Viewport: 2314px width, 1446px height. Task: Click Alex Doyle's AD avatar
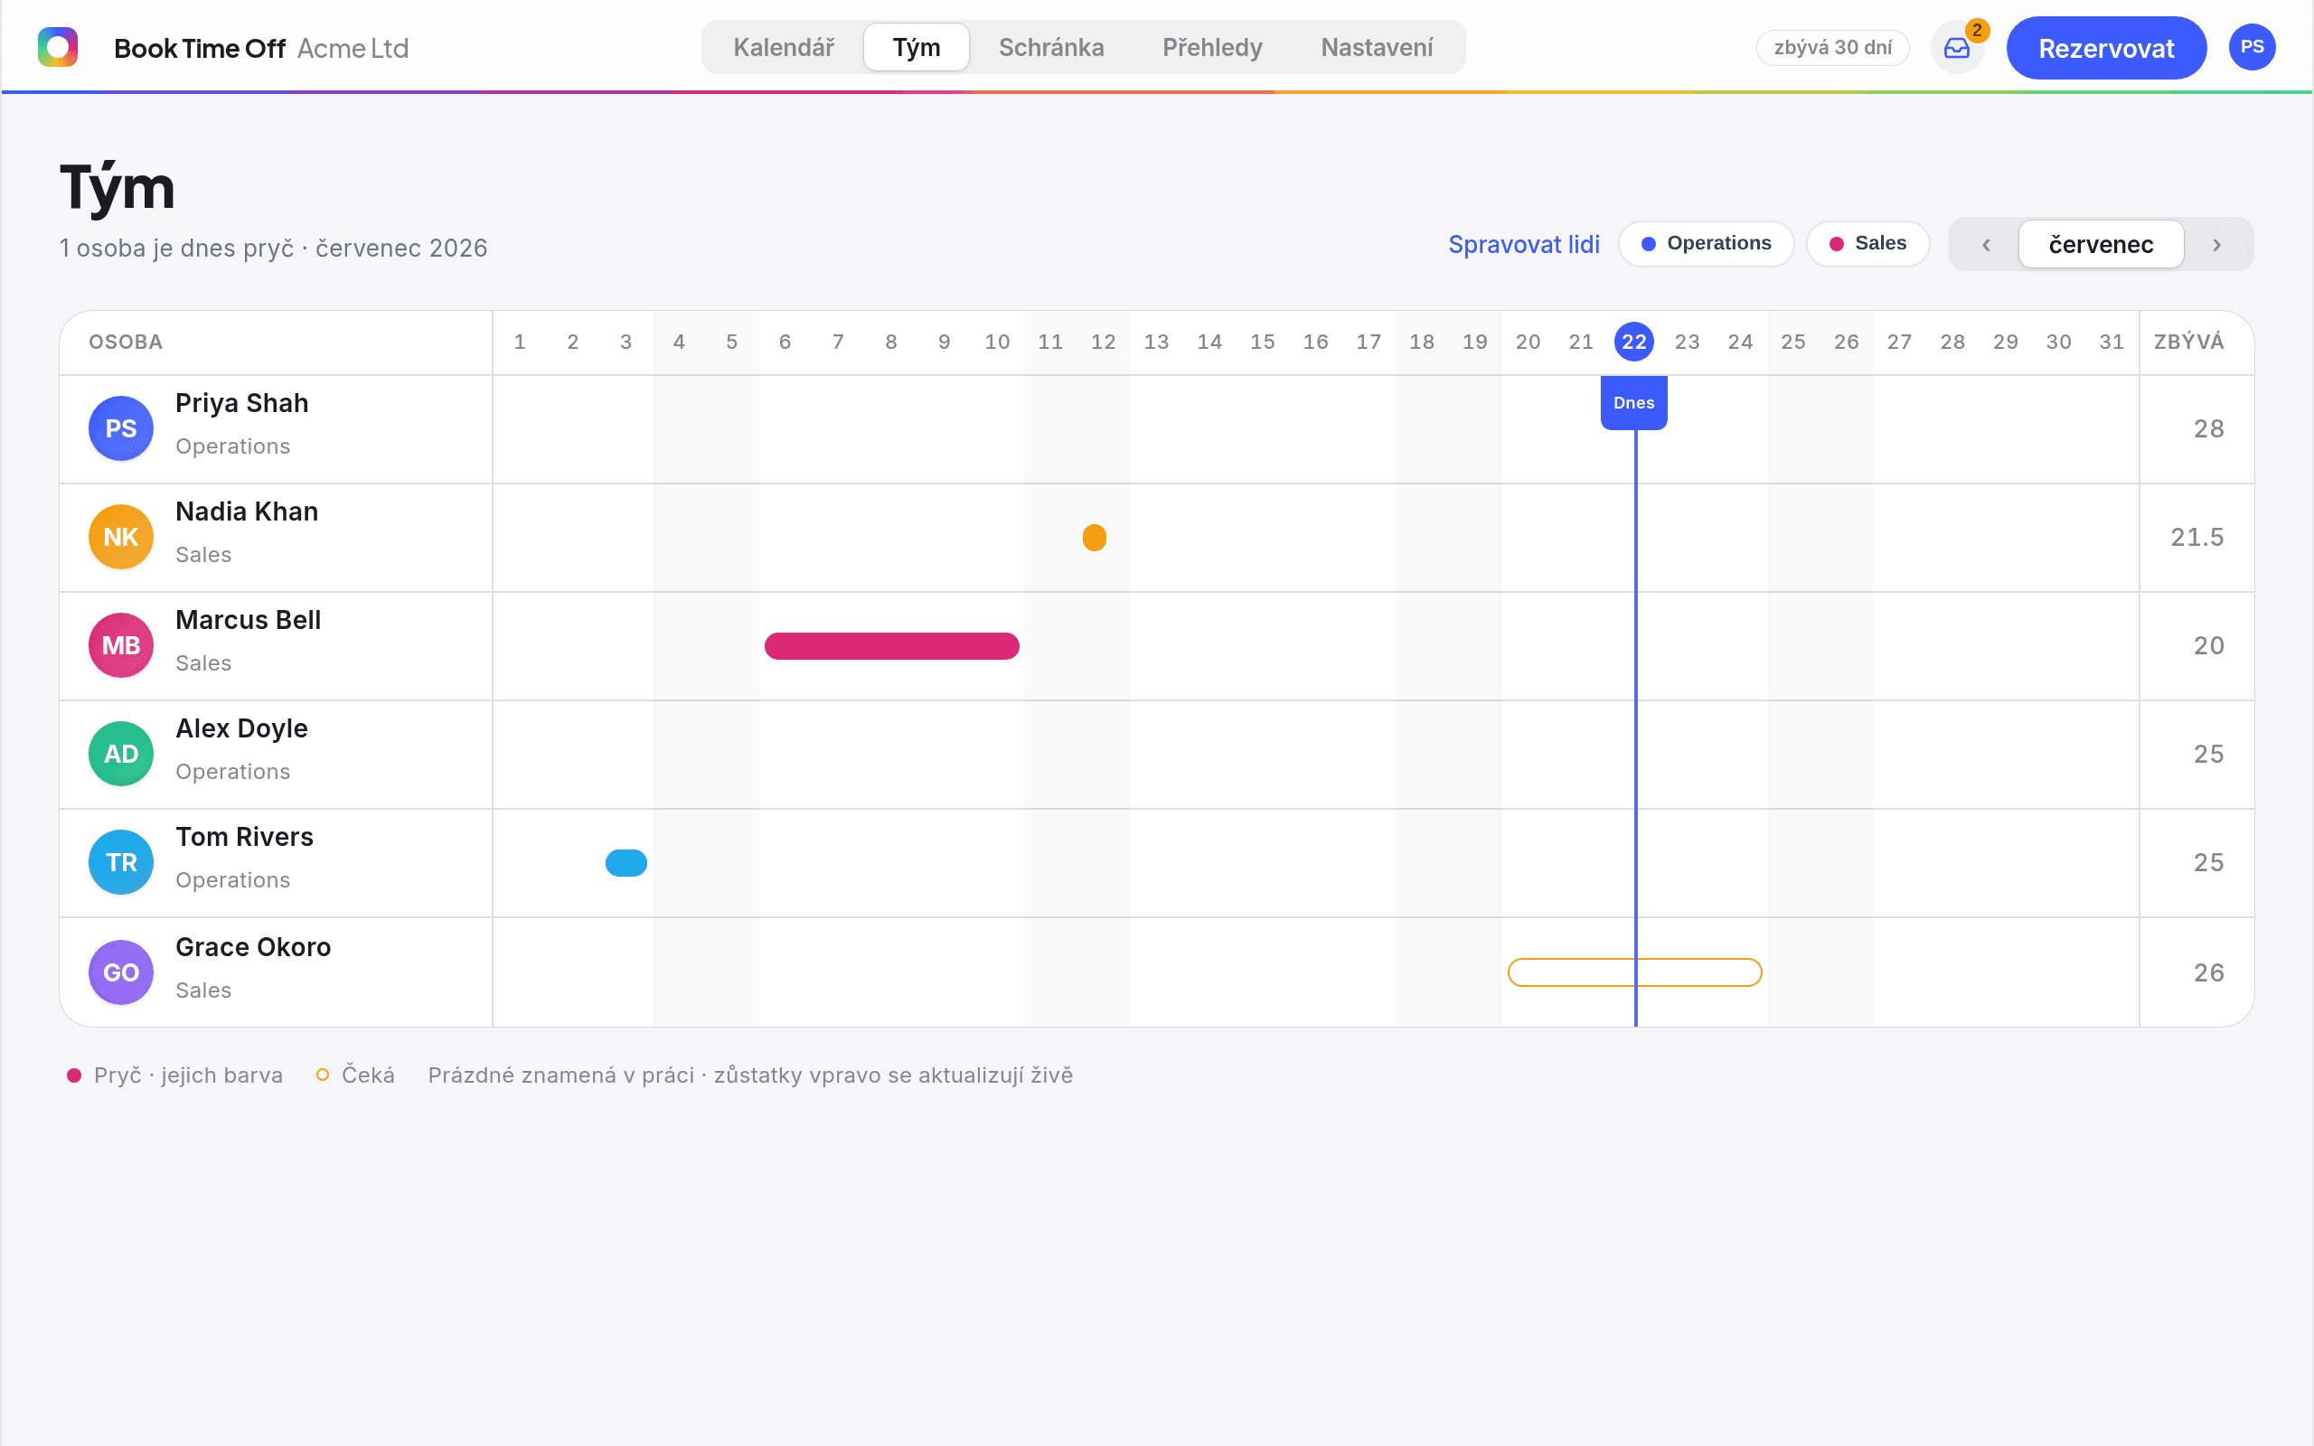121,754
